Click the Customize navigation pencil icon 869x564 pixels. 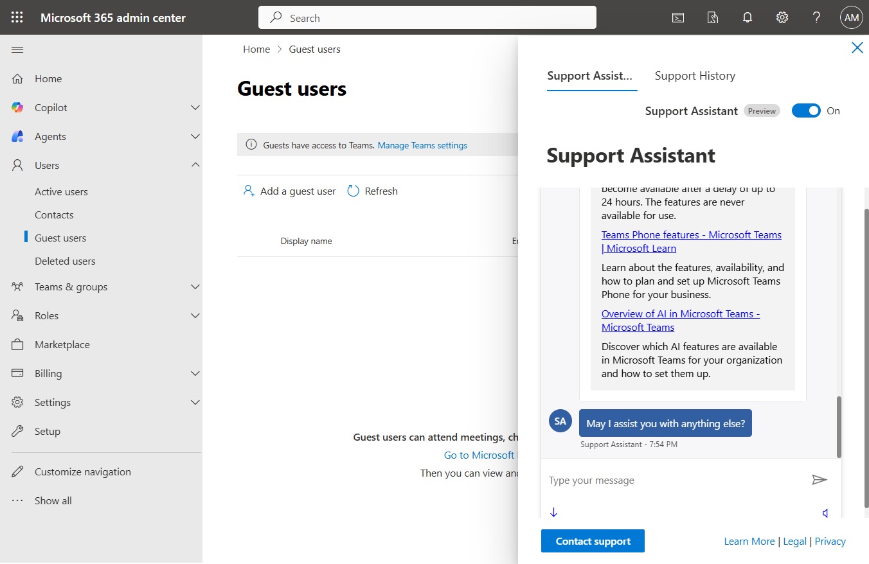17,471
